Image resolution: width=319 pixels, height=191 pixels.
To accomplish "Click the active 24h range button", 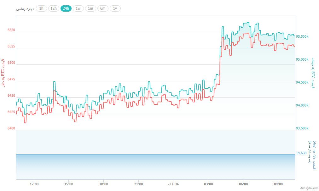I will [66, 8].
